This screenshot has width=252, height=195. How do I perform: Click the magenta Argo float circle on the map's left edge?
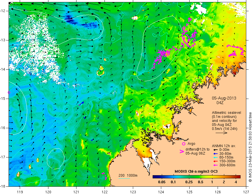[9, 93]
